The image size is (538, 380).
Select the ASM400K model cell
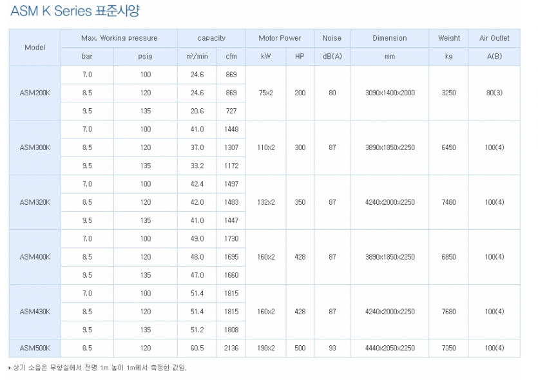pos(35,257)
